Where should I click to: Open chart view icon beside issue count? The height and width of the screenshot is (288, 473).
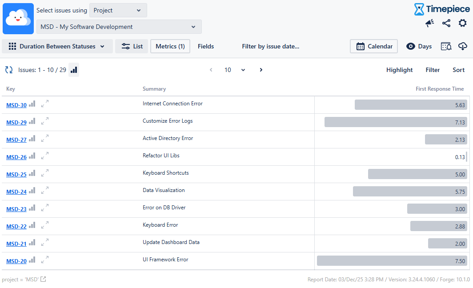pos(74,70)
